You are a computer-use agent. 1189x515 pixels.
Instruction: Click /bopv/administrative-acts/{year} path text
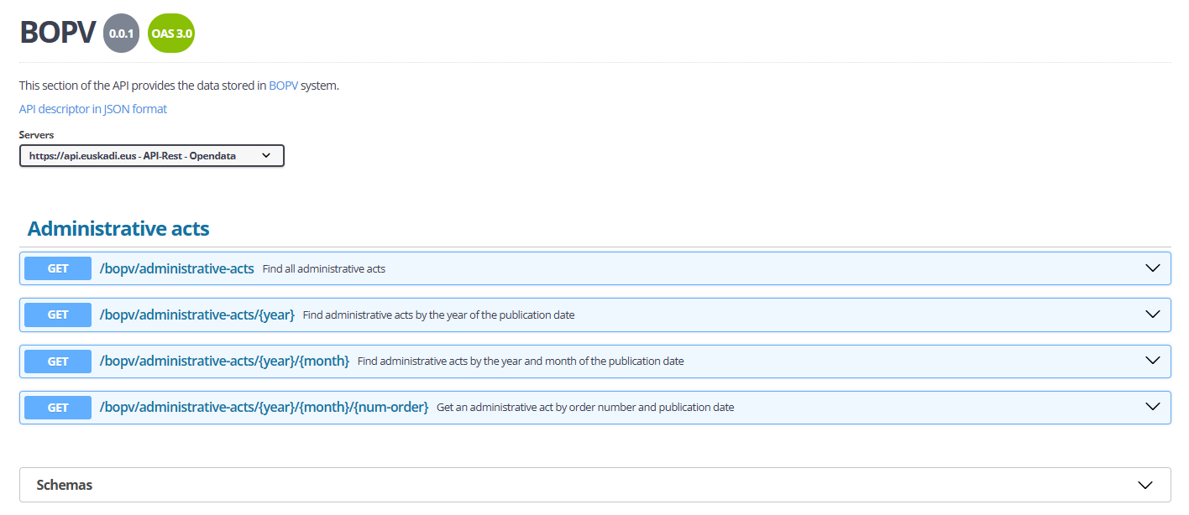coord(197,315)
